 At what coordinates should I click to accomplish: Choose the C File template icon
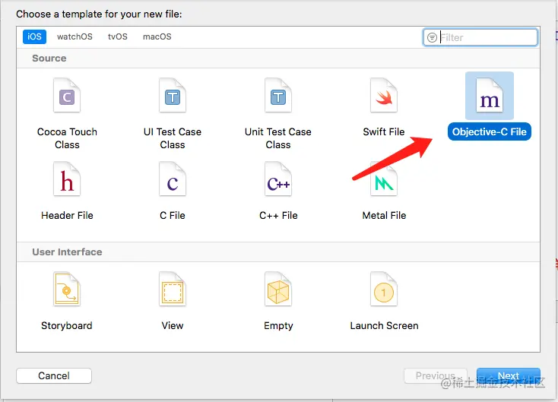pos(173,179)
